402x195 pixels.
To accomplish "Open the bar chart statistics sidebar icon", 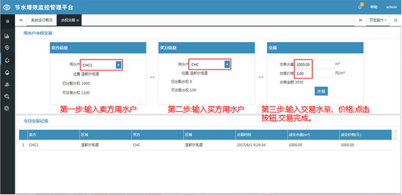I will click(x=7, y=35).
